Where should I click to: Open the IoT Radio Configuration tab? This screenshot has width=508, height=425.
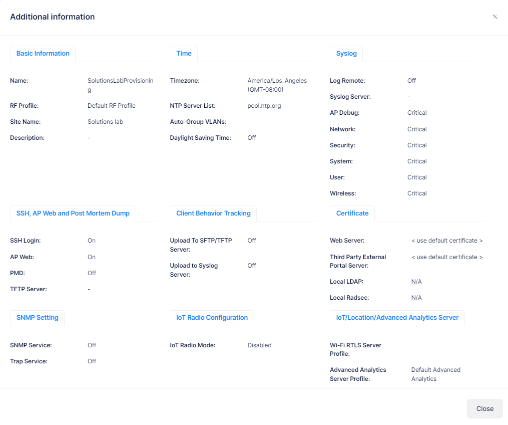pos(212,318)
